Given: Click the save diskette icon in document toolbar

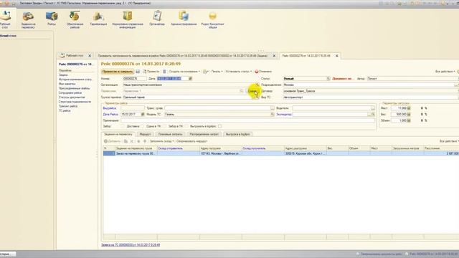Looking at the screenshot, I should [138, 72].
